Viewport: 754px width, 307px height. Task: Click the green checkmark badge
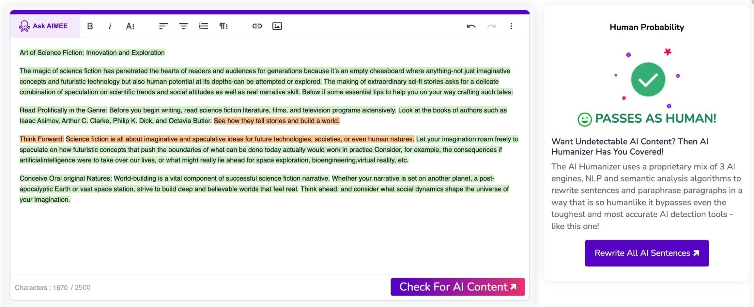pyautogui.click(x=648, y=79)
